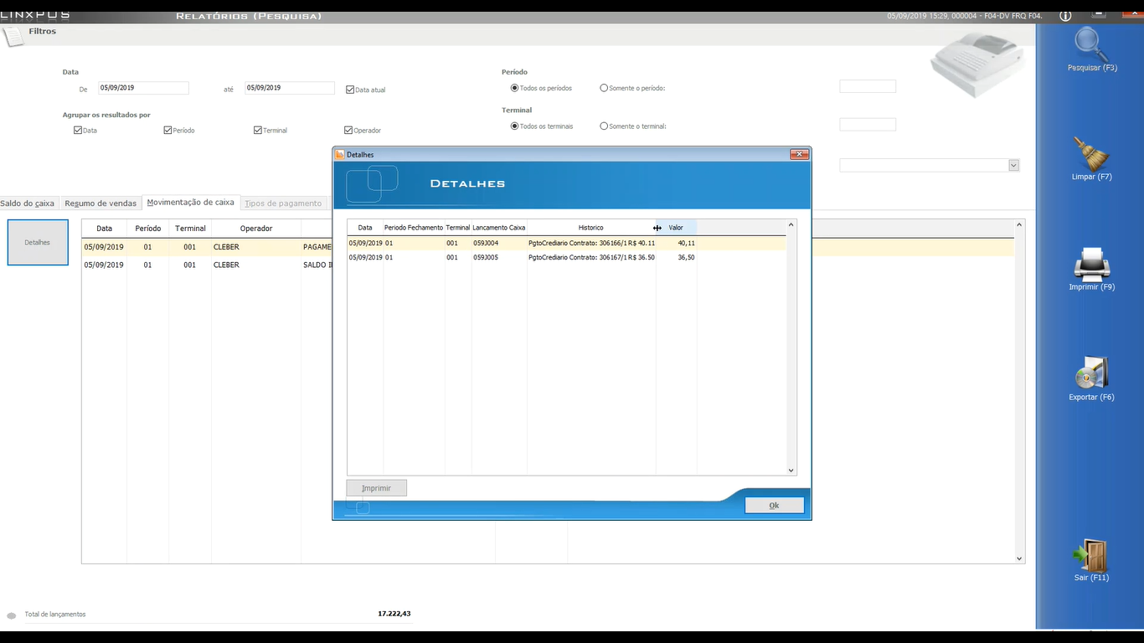The image size is (1144, 643).
Task: Click the Valor column header
Action: click(676, 228)
